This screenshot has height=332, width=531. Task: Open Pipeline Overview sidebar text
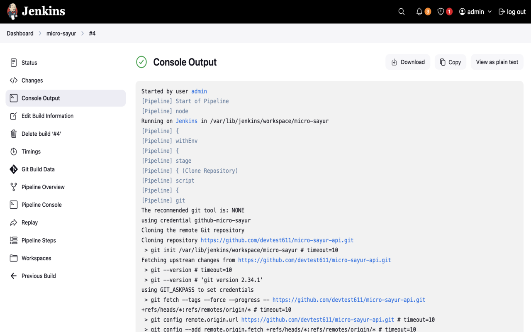[43, 187]
